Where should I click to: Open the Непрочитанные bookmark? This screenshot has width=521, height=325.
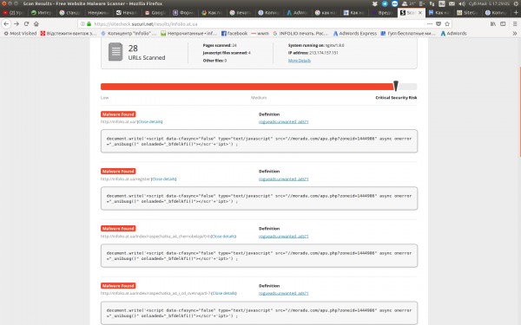click(x=188, y=33)
